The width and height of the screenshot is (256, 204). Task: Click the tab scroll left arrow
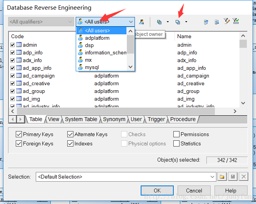[x=13, y=119]
